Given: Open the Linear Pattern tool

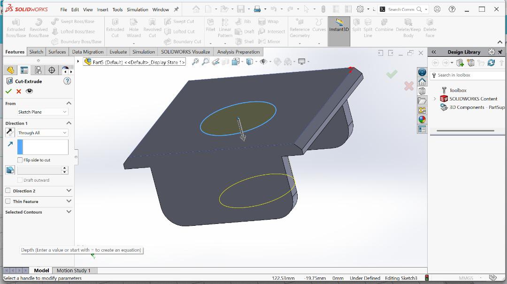Looking at the screenshot, I should tap(225, 28).
